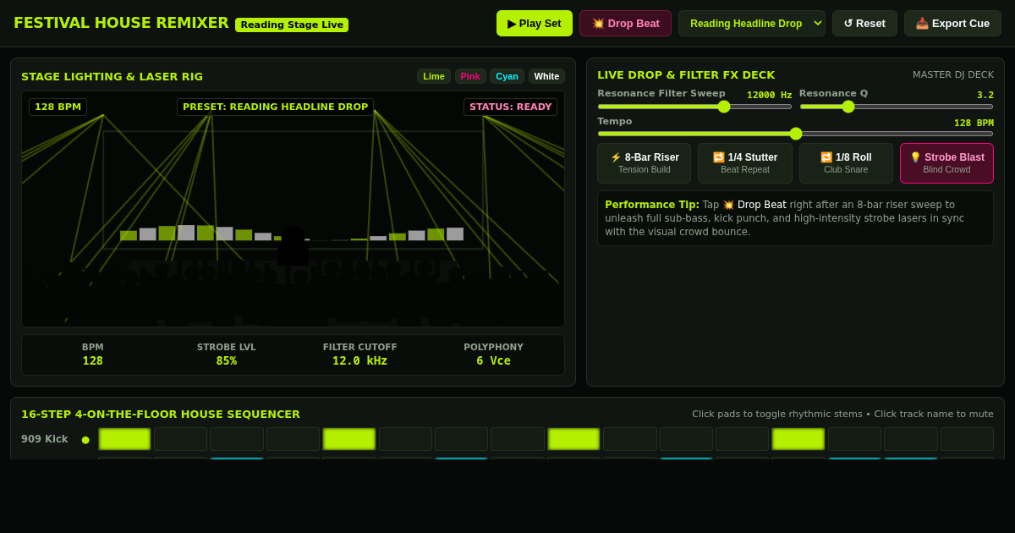Activate the 8-Bar Riser effect
The image size is (1015, 533).
645,163
